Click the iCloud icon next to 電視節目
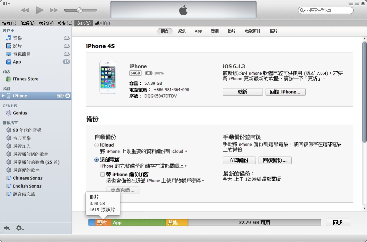 pyautogui.click(x=67, y=54)
